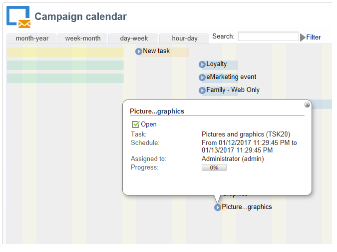Viewport: 337px width, 252px height.
Task: Open the Filter link
Action: pyautogui.click(x=314, y=37)
